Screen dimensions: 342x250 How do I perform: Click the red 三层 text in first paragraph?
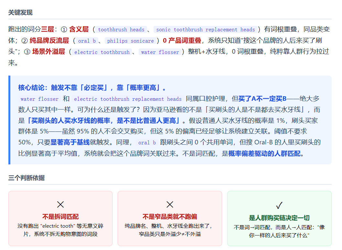click(48, 29)
